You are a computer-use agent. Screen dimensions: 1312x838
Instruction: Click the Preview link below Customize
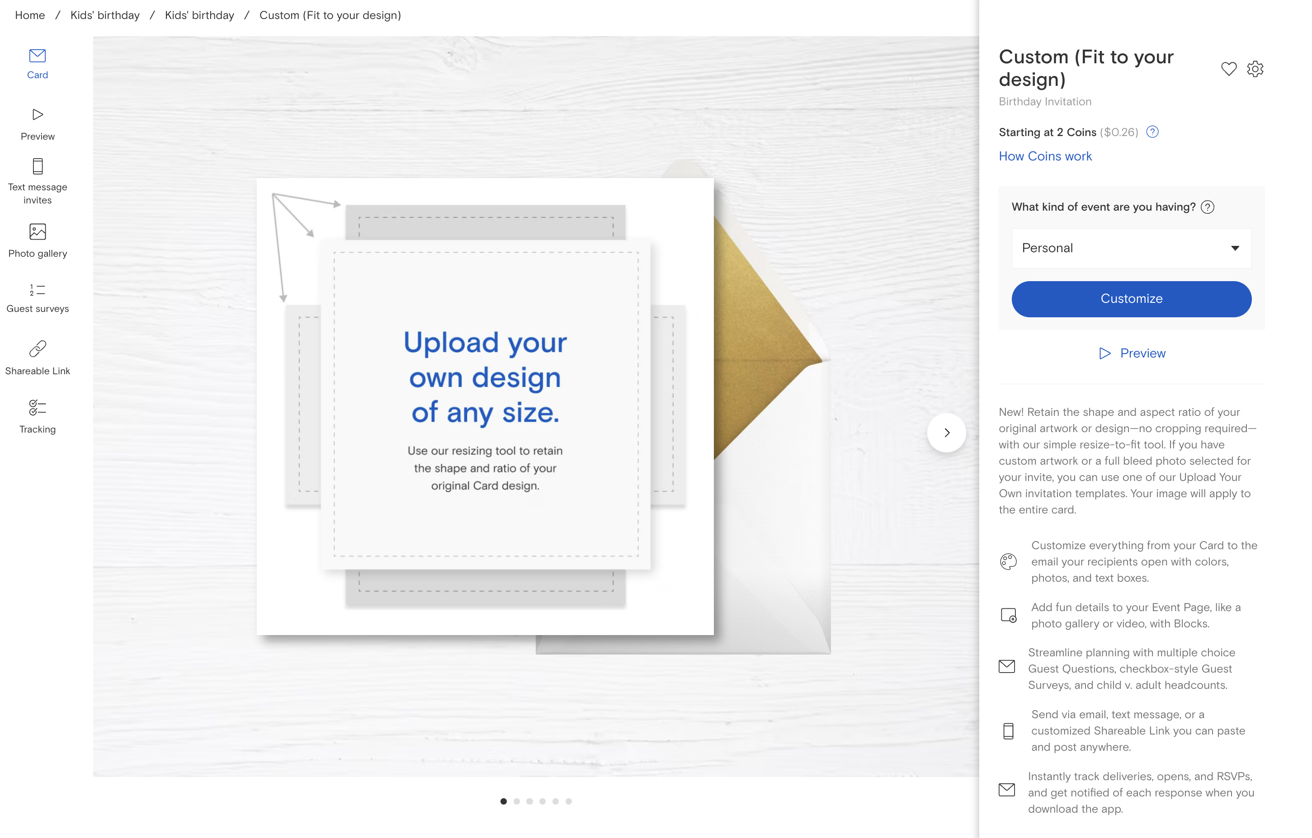coord(1131,353)
